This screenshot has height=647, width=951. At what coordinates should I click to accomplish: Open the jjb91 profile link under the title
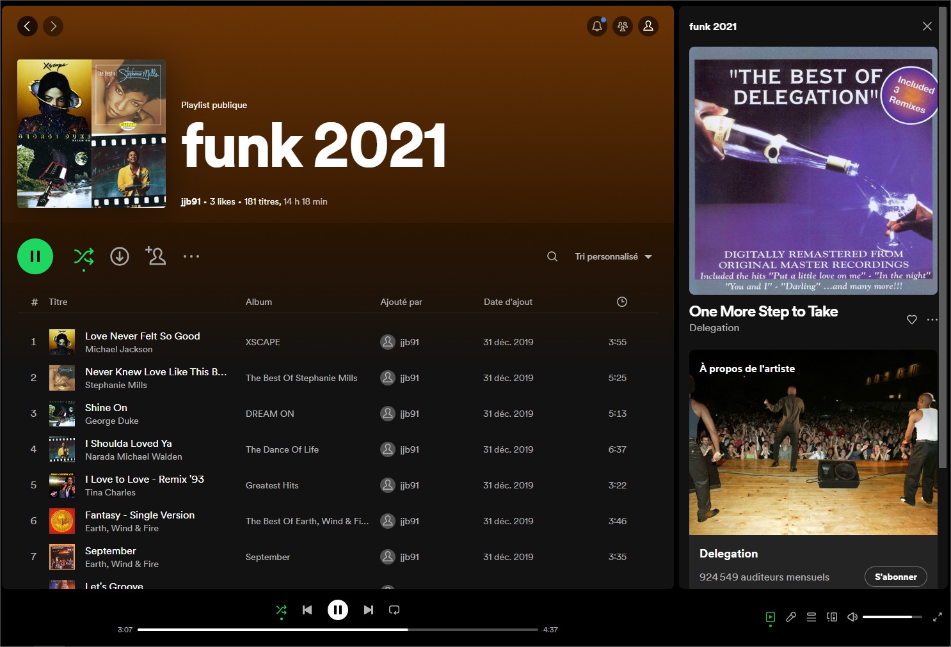click(x=191, y=201)
